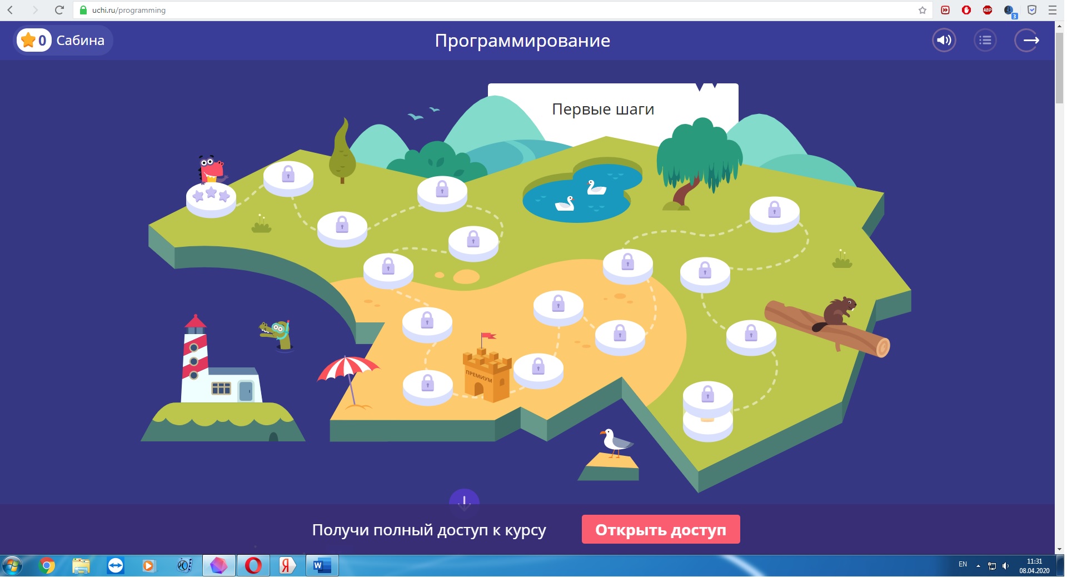Show hidden system tray icons
The image size is (1067, 577).
click(978, 566)
